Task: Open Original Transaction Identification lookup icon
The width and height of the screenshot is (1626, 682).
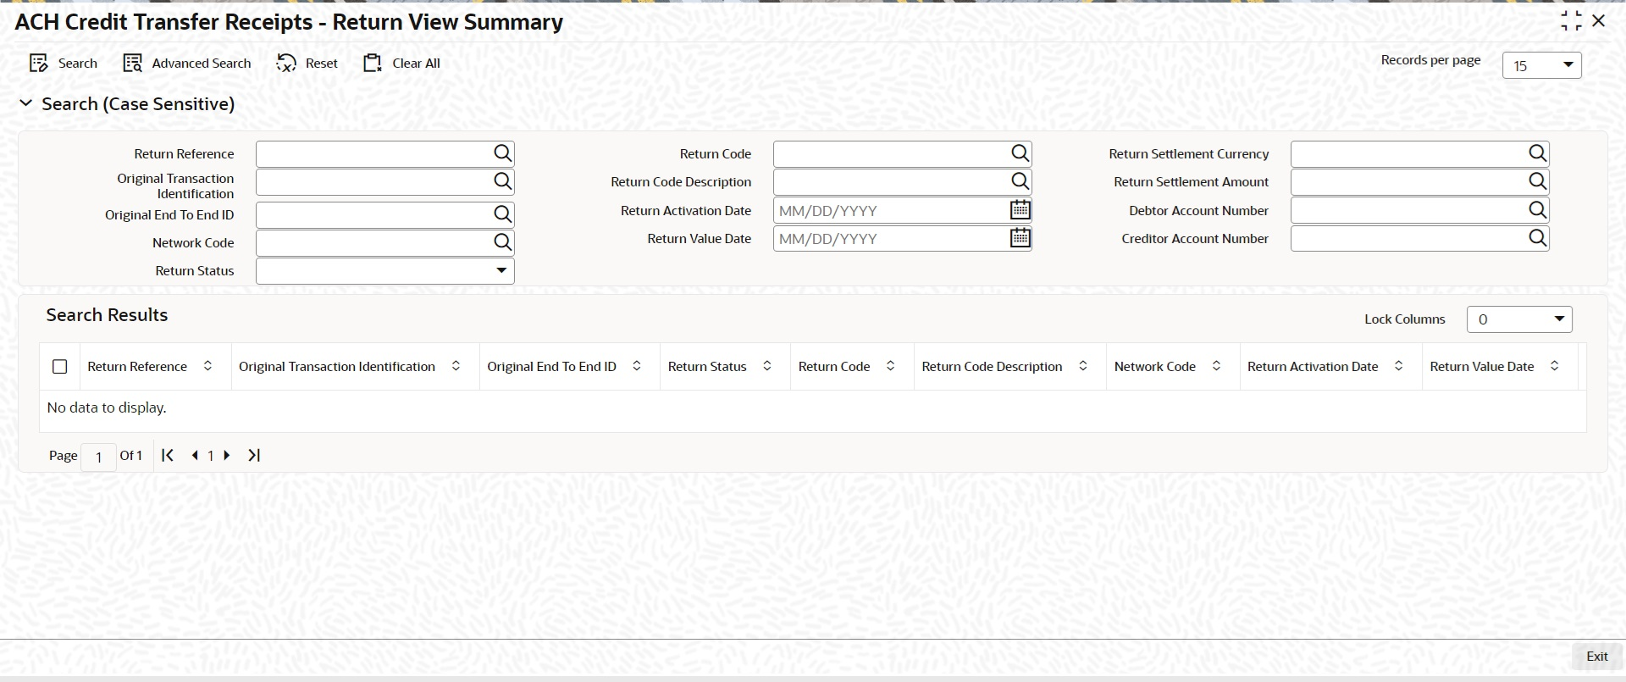Action: [x=503, y=181]
